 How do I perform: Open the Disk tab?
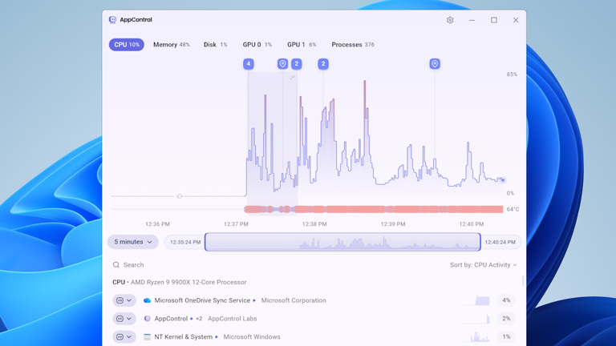coord(215,45)
